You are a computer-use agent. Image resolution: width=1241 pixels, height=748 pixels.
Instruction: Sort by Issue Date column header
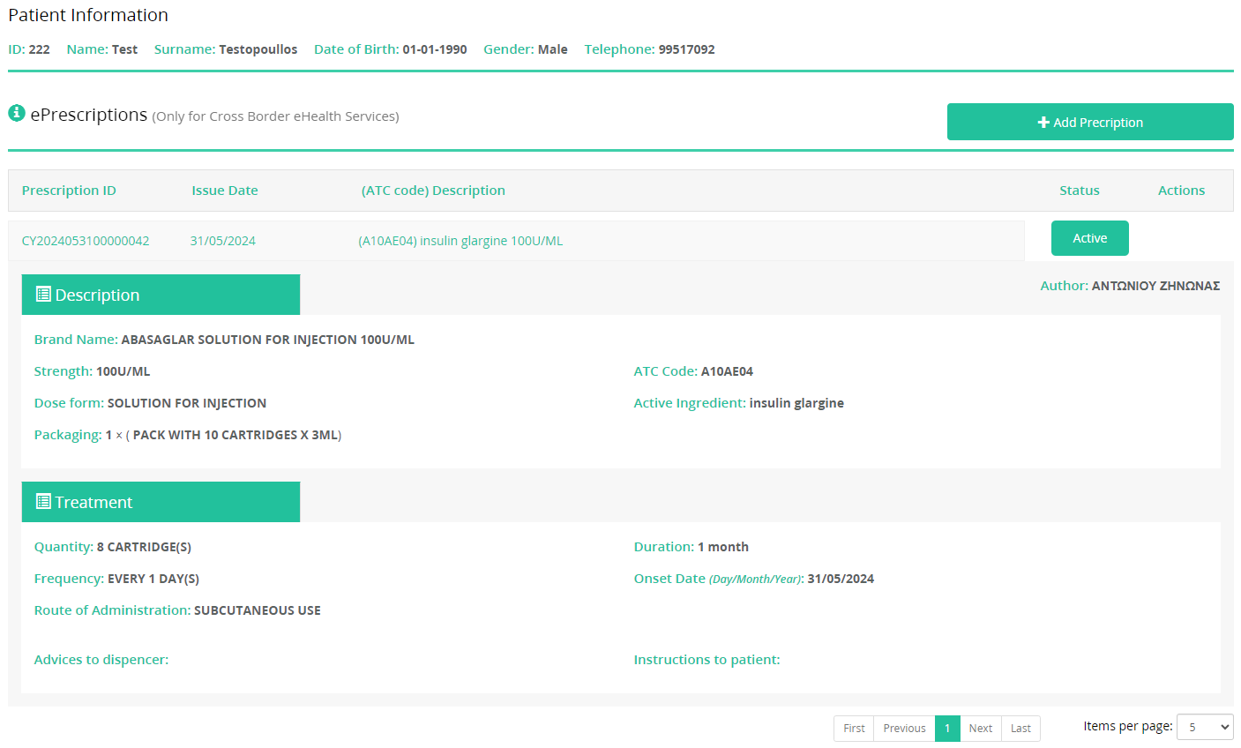[x=225, y=191]
